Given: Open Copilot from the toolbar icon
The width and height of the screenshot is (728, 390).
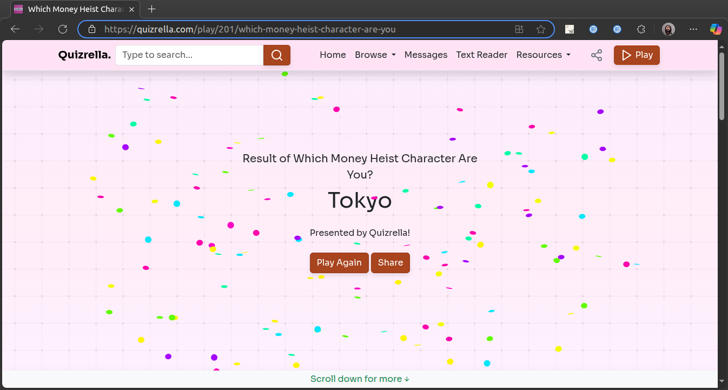Looking at the screenshot, I should point(716,29).
